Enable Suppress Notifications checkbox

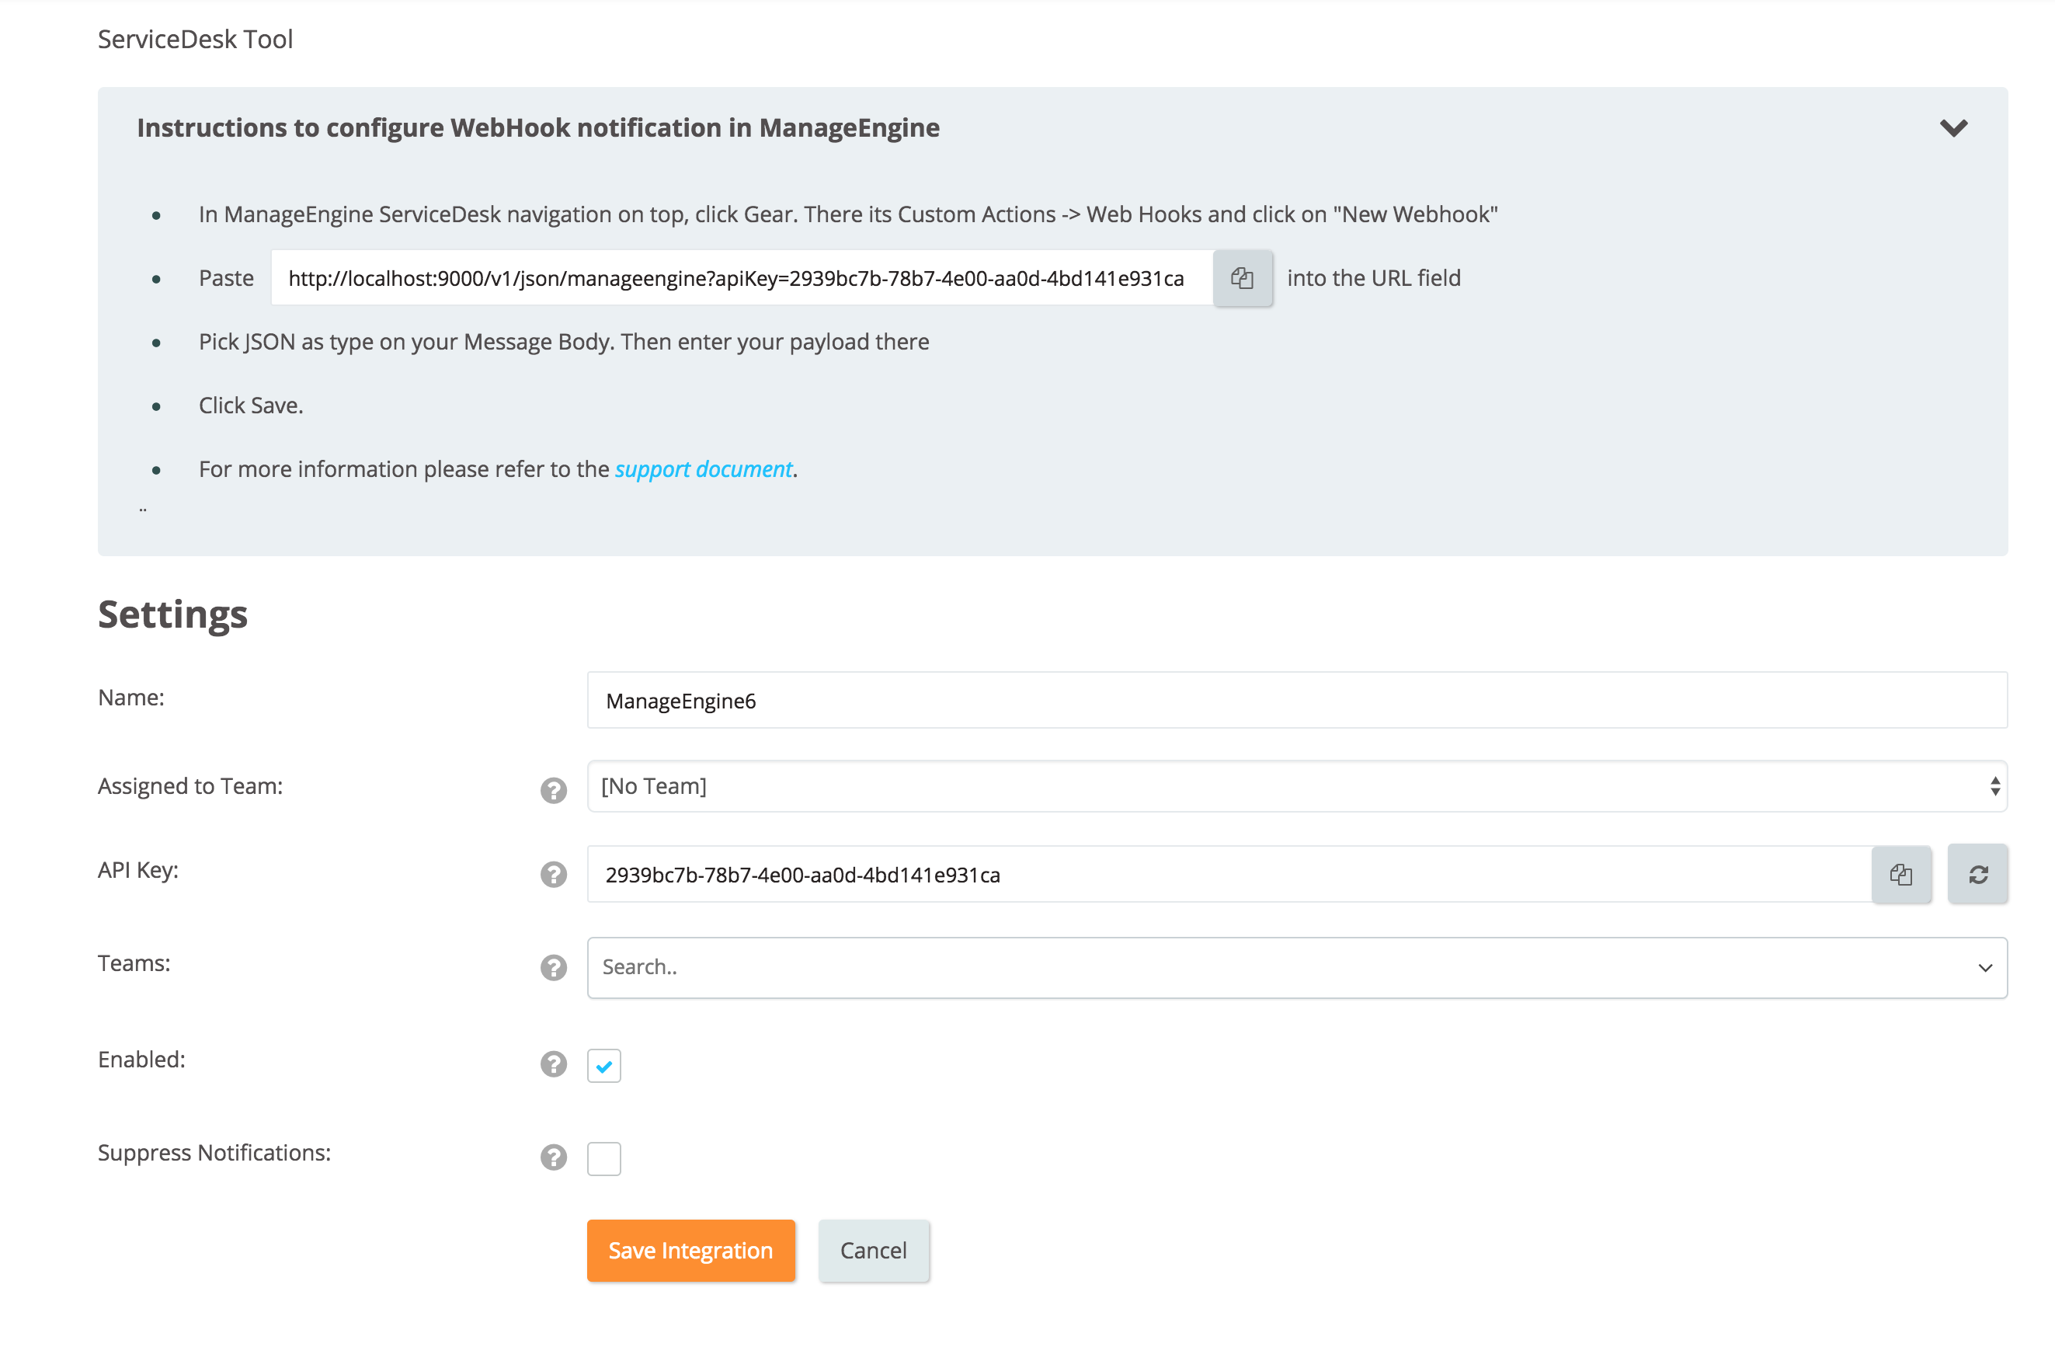[604, 1158]
